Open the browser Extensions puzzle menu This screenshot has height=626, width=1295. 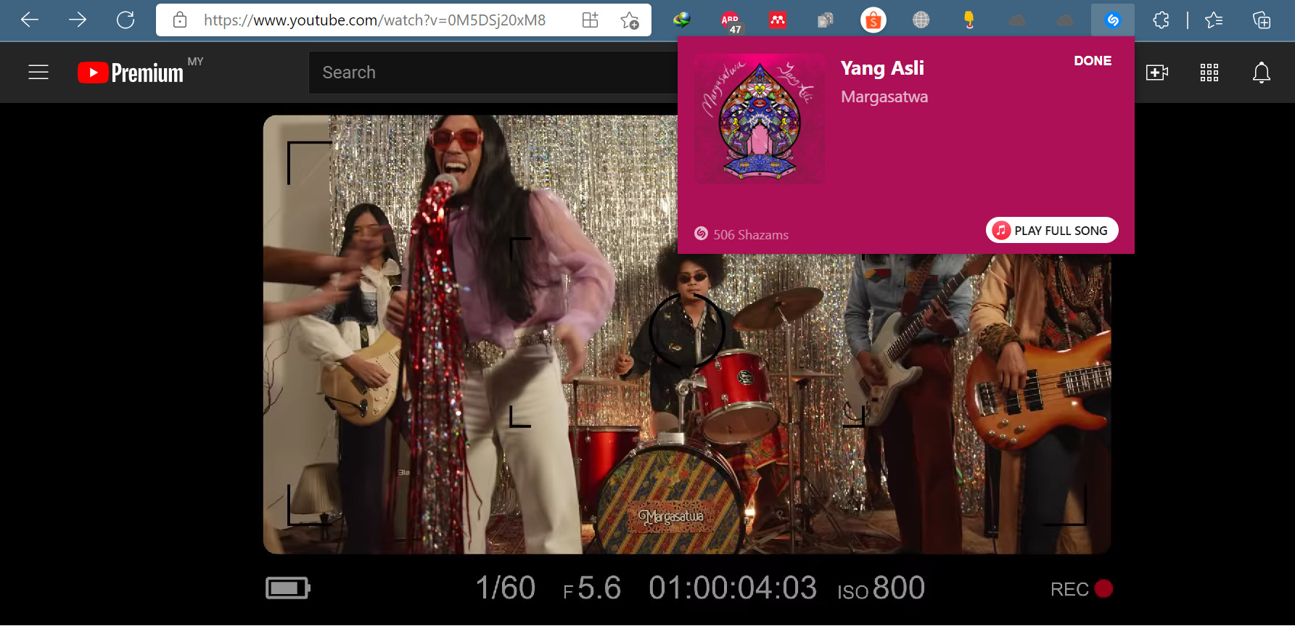pos(1161,20)
